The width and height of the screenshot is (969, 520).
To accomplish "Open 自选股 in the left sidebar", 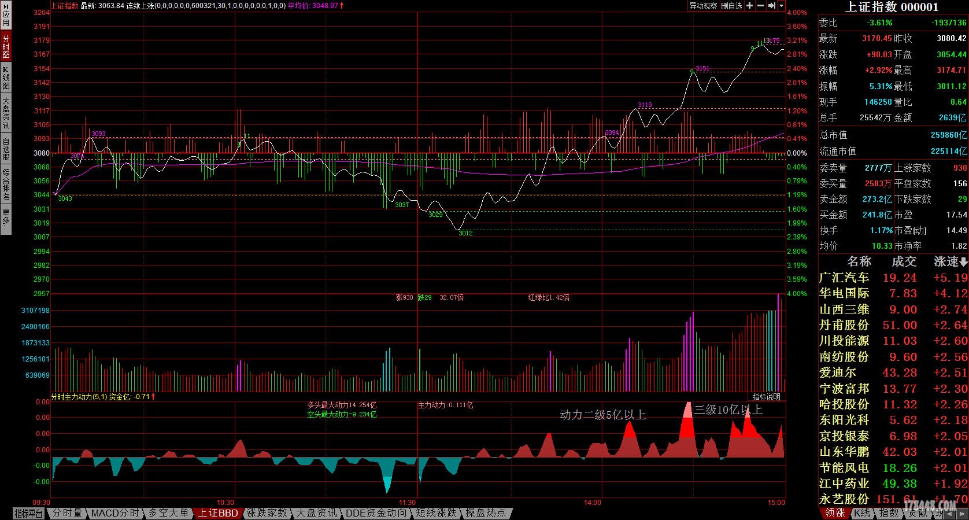I will pyautogui.click(x=6, y=149).
